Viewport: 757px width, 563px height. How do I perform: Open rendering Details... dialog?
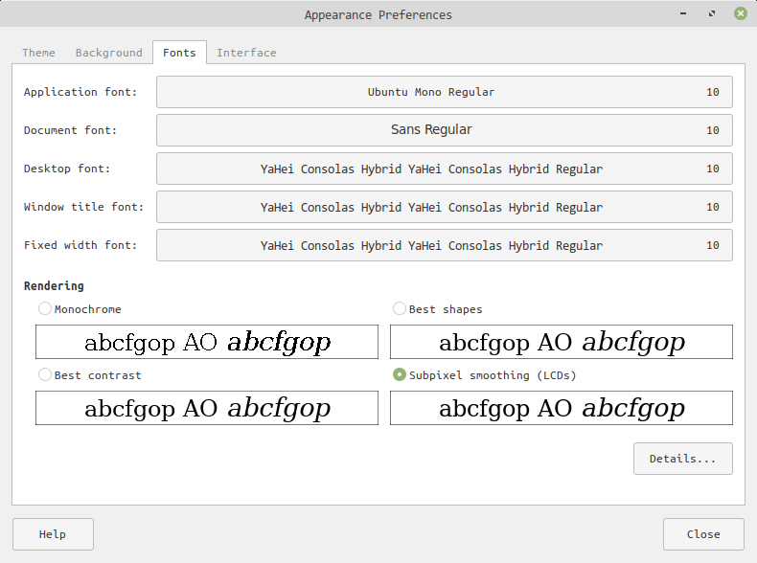(x=682, y=459)
